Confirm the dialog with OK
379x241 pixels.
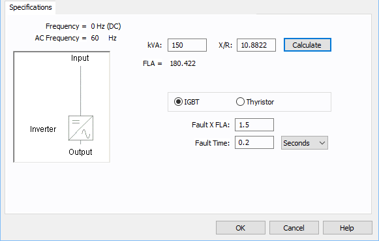coord(241,228)
